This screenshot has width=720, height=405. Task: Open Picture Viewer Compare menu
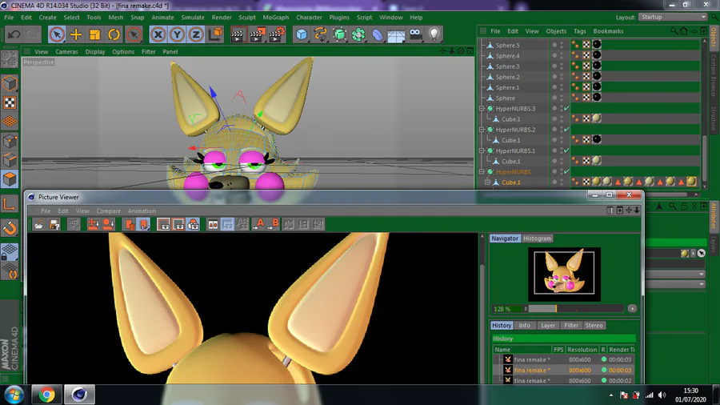[x=108, y=211]
